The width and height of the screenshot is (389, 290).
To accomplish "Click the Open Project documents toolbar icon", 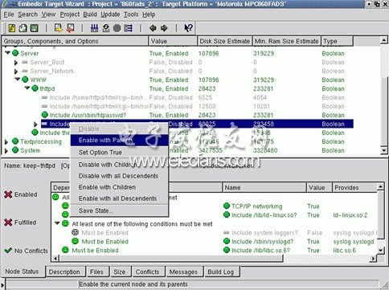I will coord(23,28).
